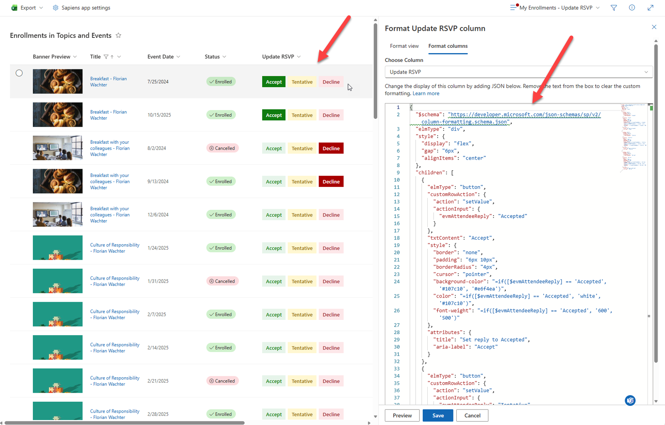Screen dimensions: 665x425
Task: Favorite the list with the star icon
Action: [118, 36]
